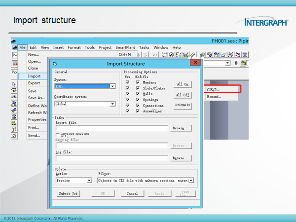Choose the Route Pipe tool below the arrow
The width and height of the screenshot is (296, 222).
(14, 90)
